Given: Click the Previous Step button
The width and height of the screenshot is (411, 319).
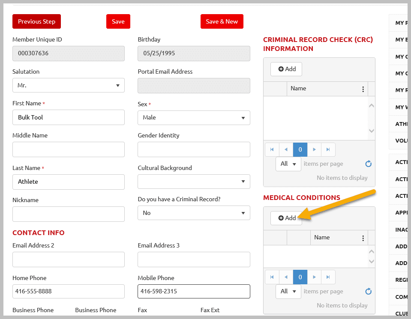Looking at the screenshot, I should point(37,21).
